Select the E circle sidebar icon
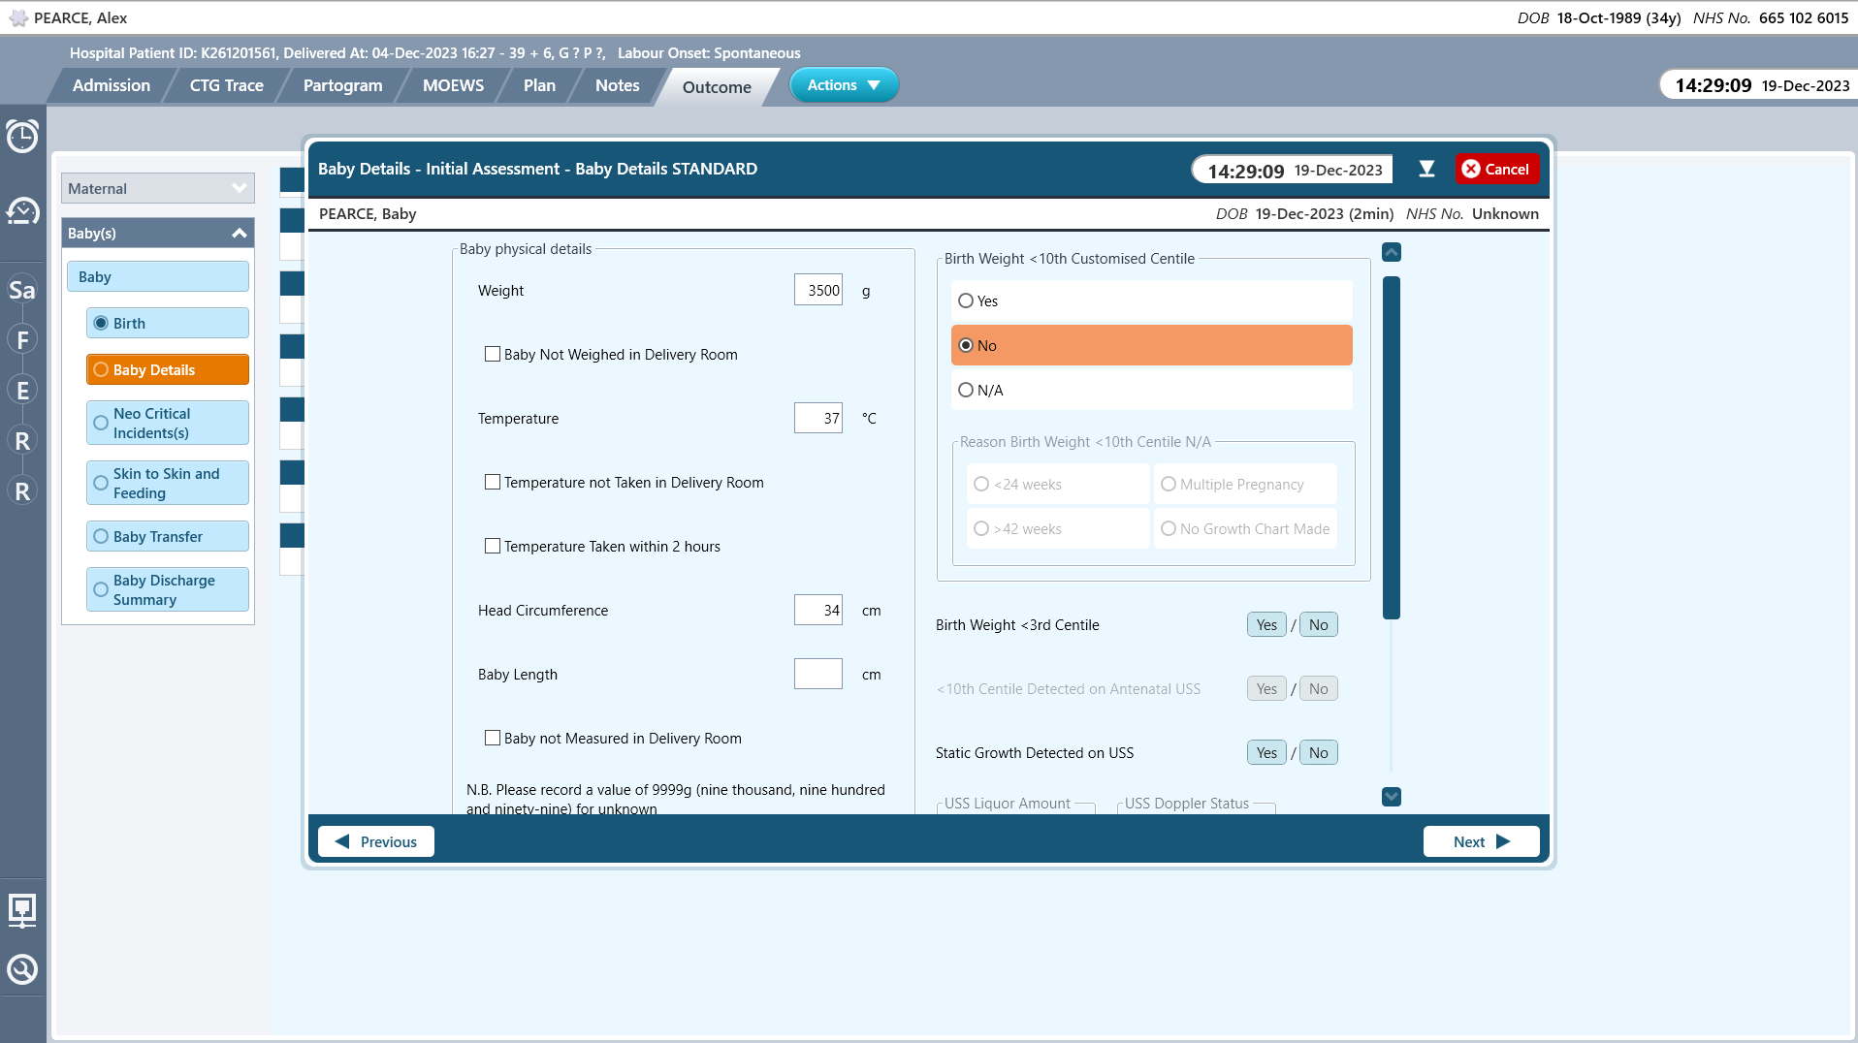Viewport: 1858px width, 1043px height. pos(22,391)
